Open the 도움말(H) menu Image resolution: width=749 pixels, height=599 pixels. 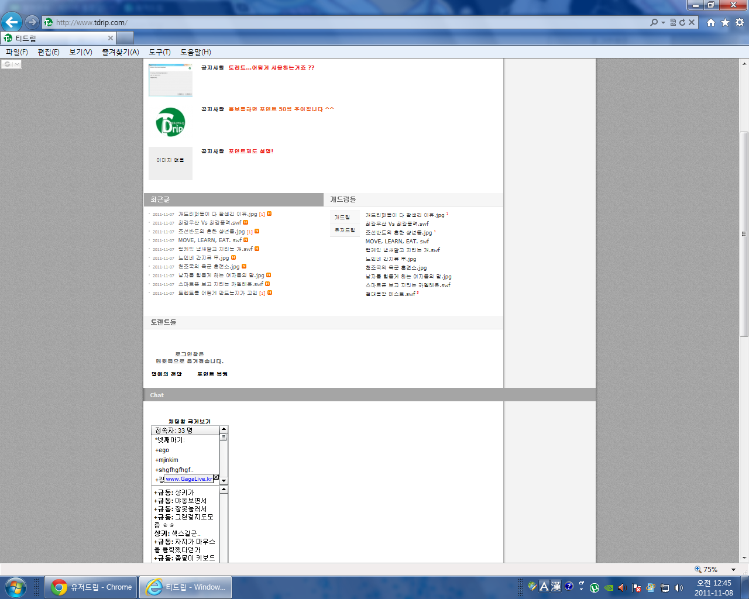tap(195, 52)
